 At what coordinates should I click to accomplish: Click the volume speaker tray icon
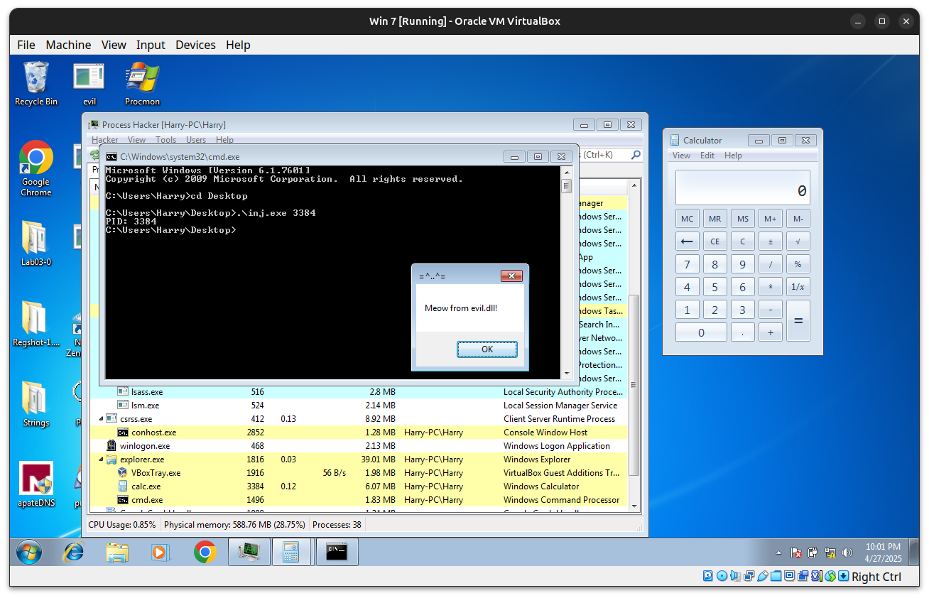(x=847, y=553)
